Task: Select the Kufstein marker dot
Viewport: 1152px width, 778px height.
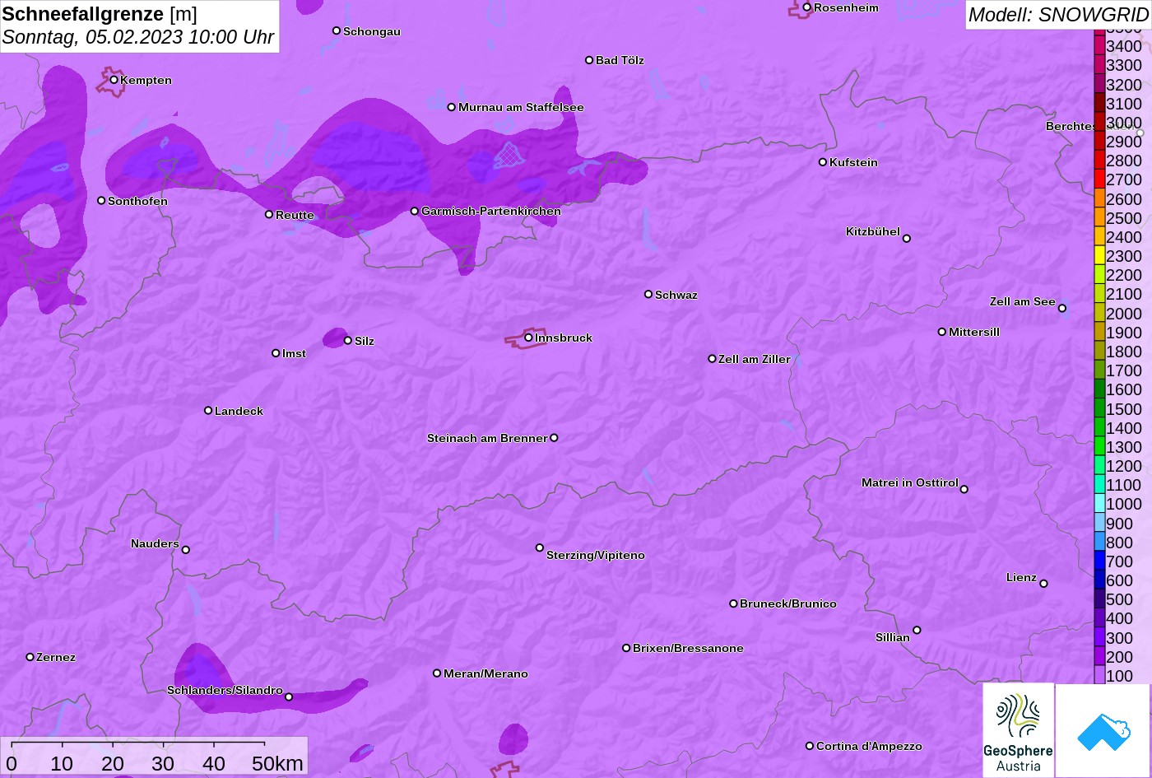Action: tap(822, 162)
